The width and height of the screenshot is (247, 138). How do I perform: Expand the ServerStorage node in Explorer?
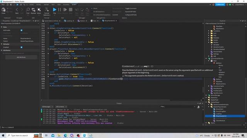click(x=206, y=95)
